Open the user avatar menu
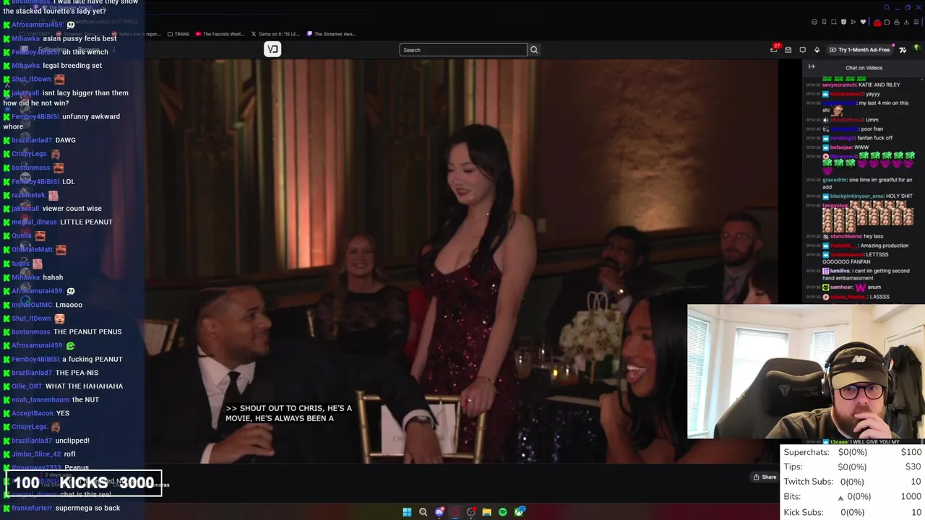Viewport: 925px width, 520px height. click(917, 49)
